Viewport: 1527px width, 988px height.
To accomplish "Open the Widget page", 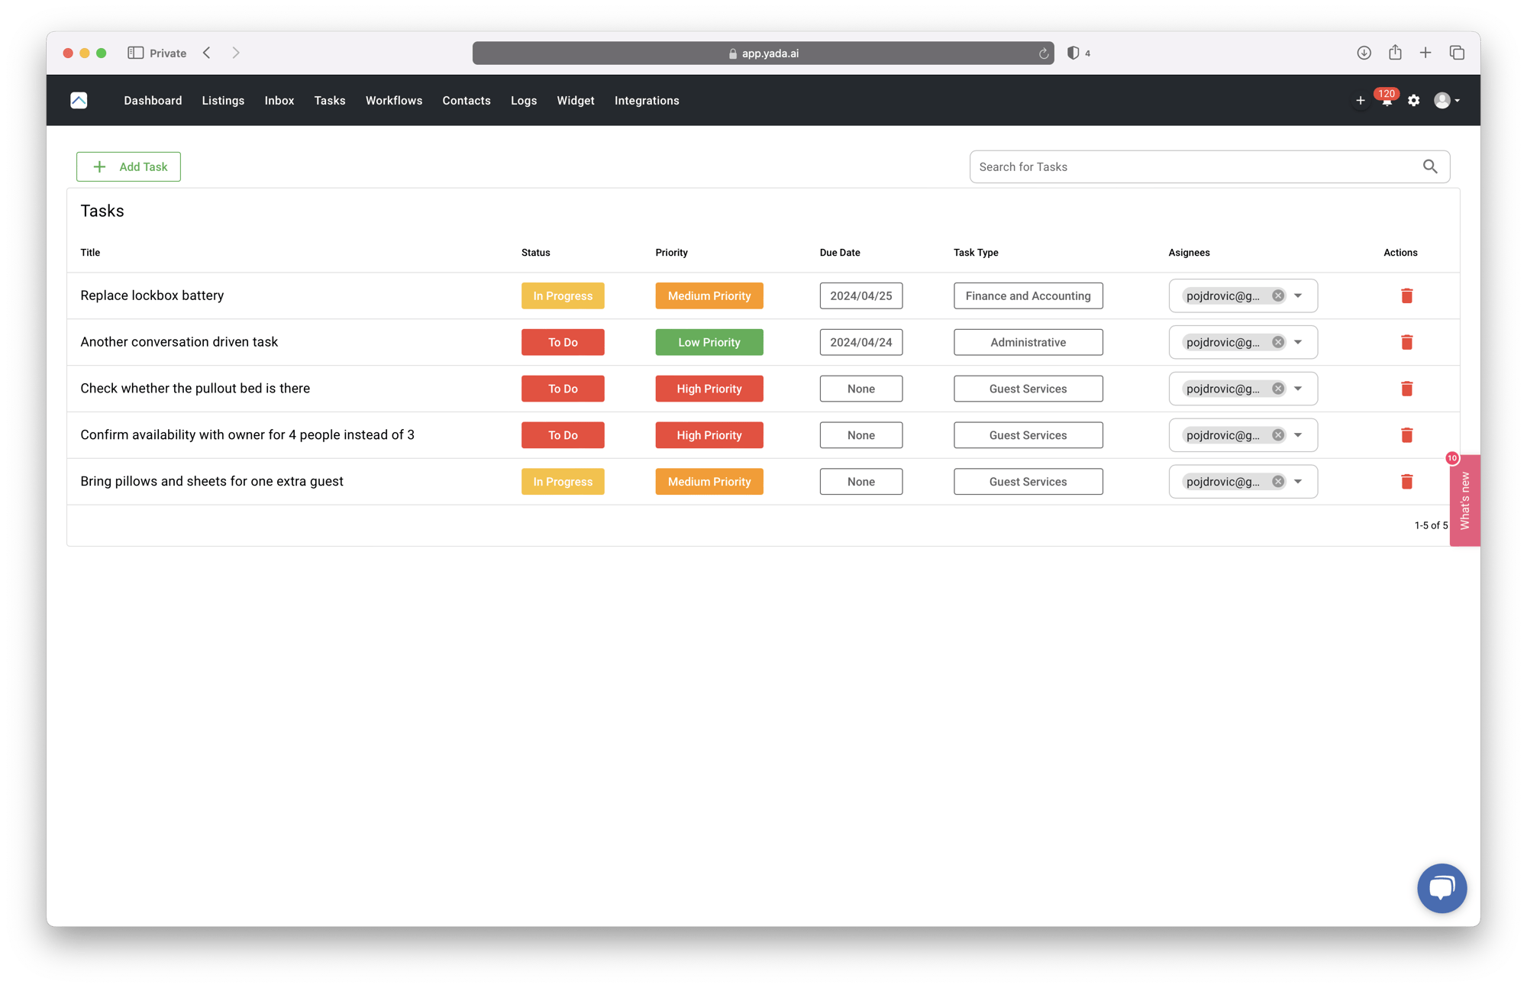I will click(576, 101).
